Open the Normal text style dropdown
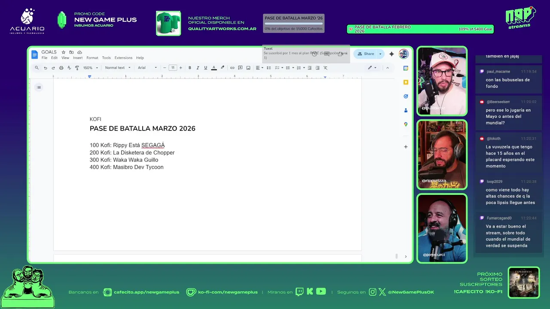The image size is (550, 309). coord(117,68)
